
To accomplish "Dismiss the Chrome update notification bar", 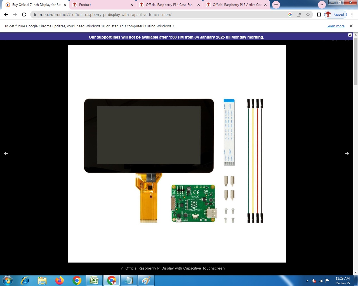I will pos(351,26).
